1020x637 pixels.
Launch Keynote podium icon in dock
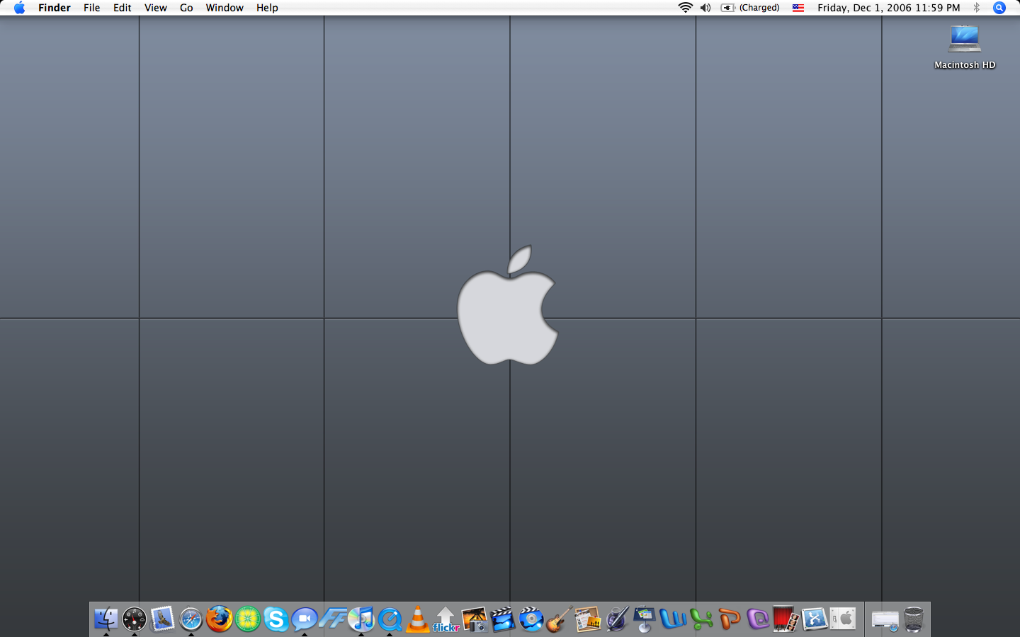(x=645, y=619)
